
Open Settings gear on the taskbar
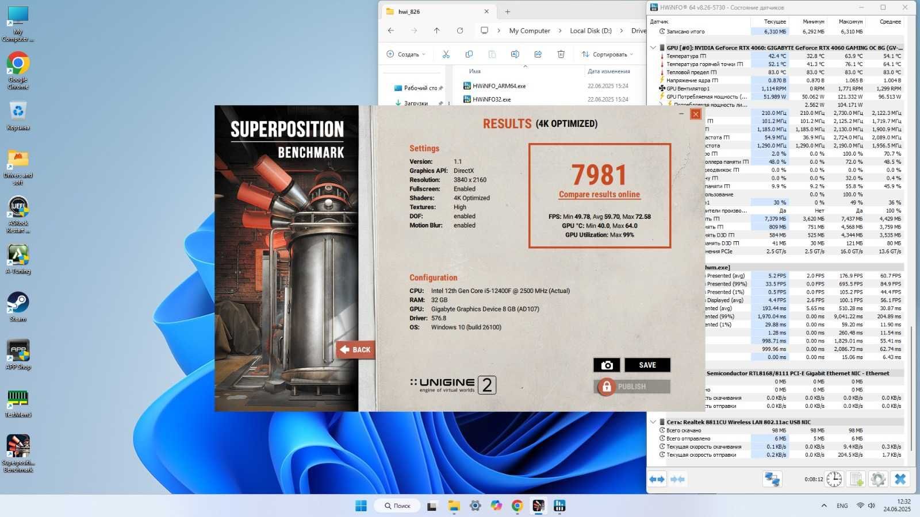pyautogui.click(x=475, y=506)
